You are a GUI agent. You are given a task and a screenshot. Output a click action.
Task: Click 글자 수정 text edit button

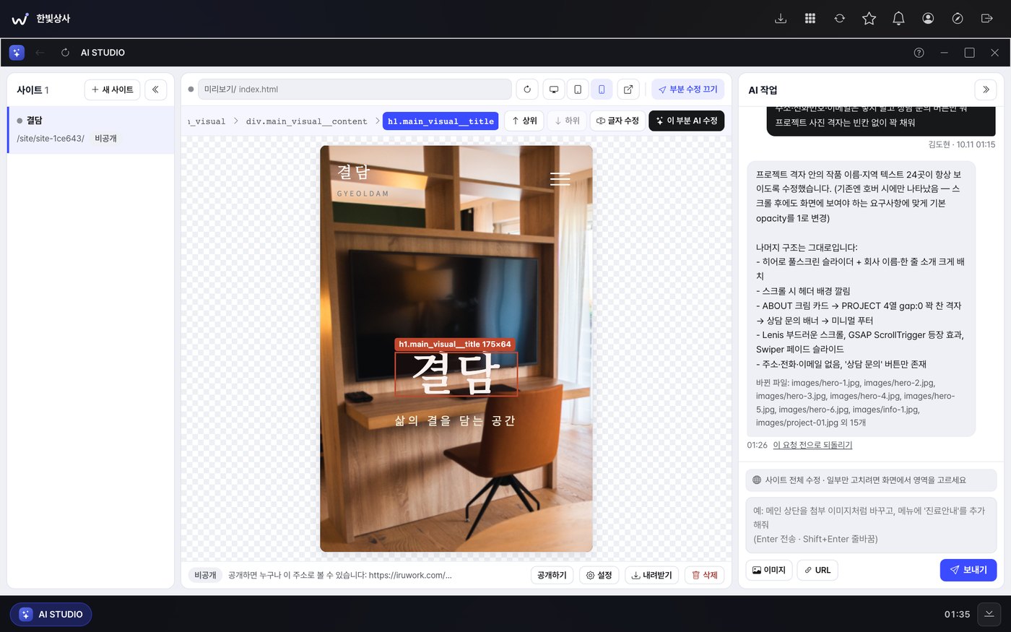click(617, 121)
